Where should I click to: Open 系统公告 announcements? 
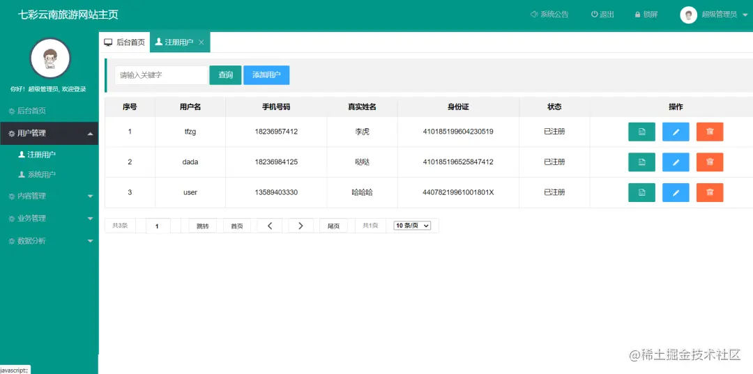coord(549,15)
